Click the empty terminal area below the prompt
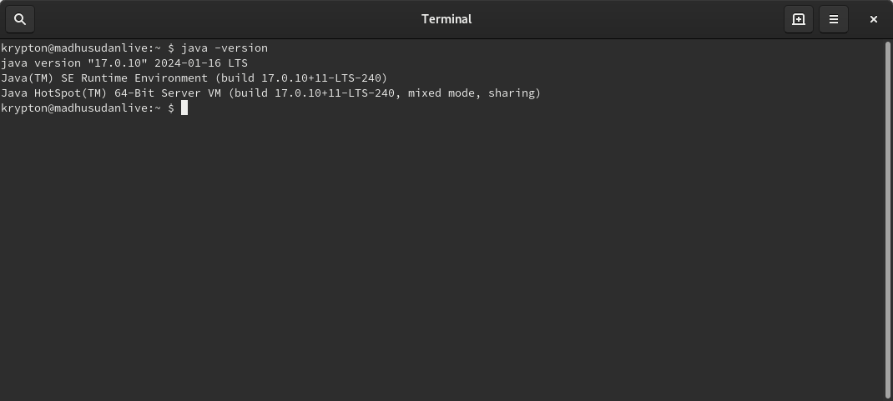 click(442, 256)
